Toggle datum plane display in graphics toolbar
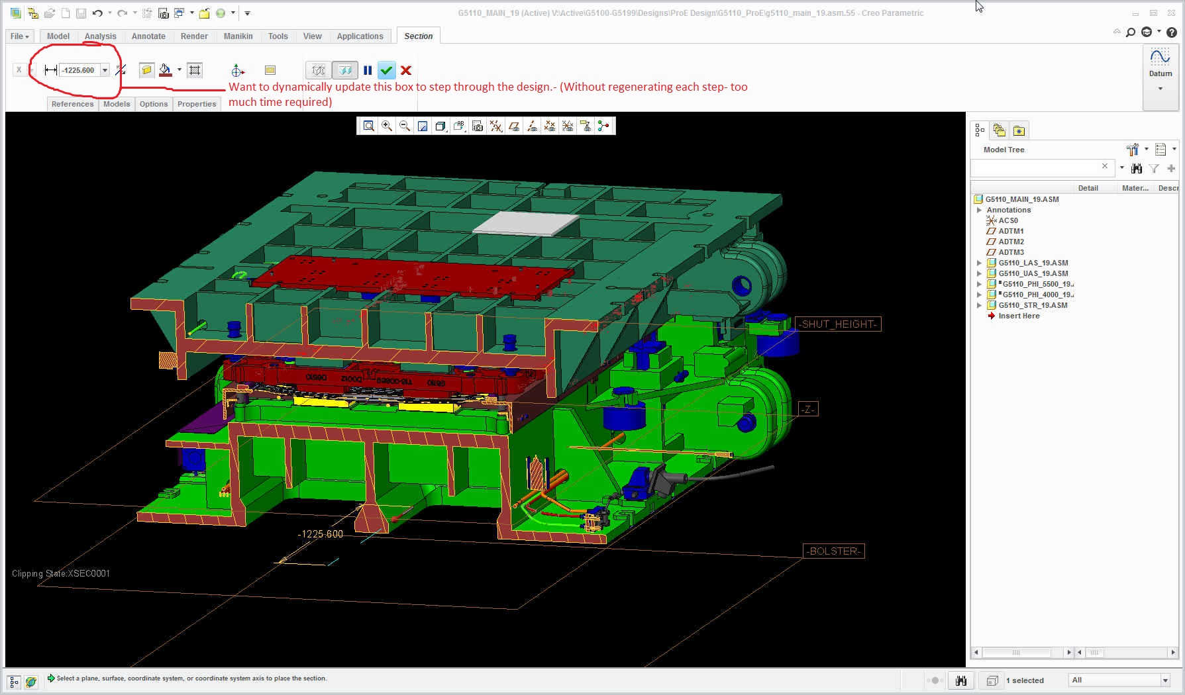This screenshot has height=695, width=1185. 514,126
